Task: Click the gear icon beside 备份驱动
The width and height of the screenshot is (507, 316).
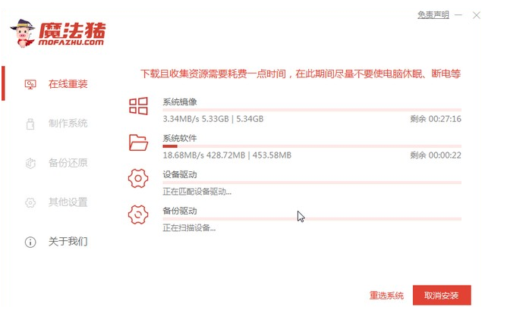Action: pos(138,215)
